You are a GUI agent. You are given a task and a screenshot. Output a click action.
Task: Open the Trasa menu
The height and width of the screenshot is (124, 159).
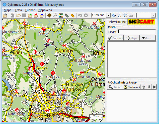[x=18, y=10]
